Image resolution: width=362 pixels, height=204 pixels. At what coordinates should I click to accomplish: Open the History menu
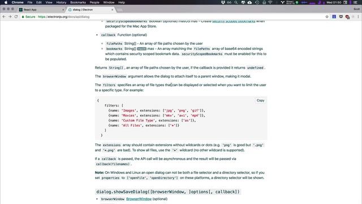coord(61,2)
